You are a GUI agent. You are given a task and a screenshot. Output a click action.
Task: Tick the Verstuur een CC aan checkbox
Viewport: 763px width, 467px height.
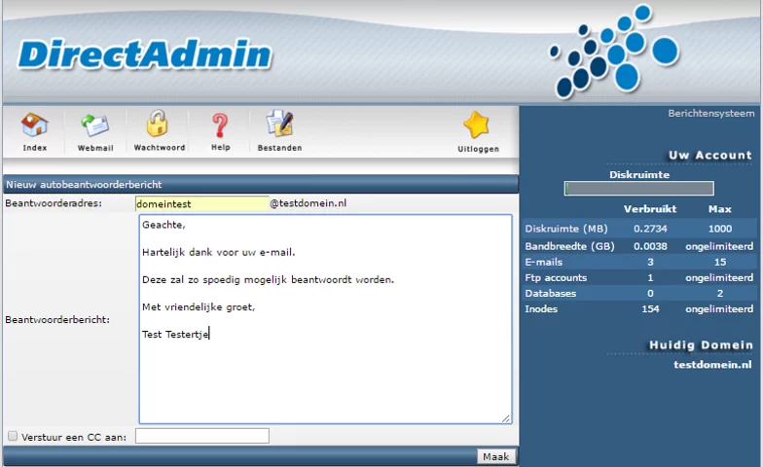click(13, 436)
